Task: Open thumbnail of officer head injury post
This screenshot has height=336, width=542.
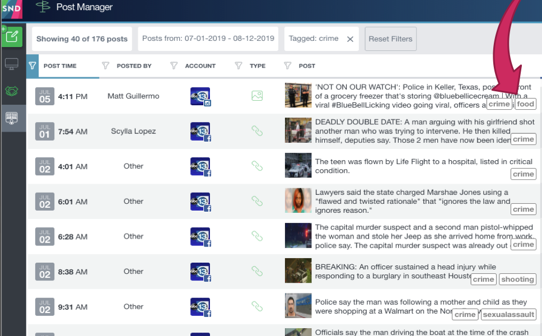Action: (x=298, y=270)
